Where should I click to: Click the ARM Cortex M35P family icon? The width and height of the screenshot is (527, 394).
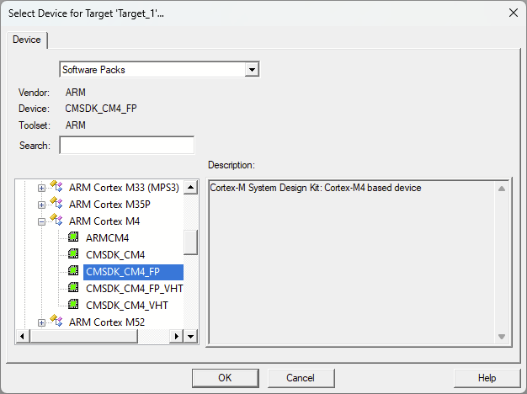click(56, 204)
